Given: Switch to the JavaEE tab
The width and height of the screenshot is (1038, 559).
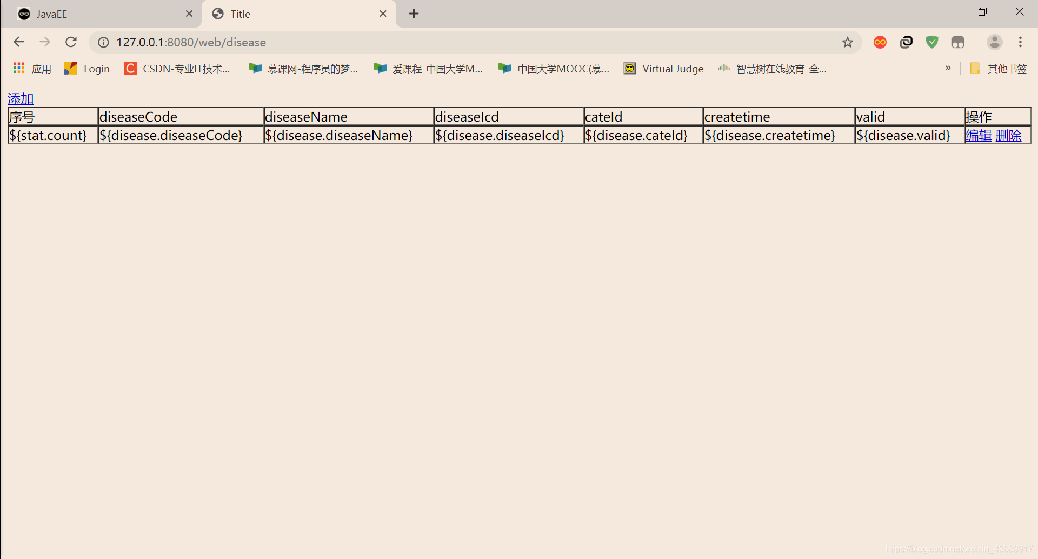Looking at the screenshot, I should click(101, 14).
